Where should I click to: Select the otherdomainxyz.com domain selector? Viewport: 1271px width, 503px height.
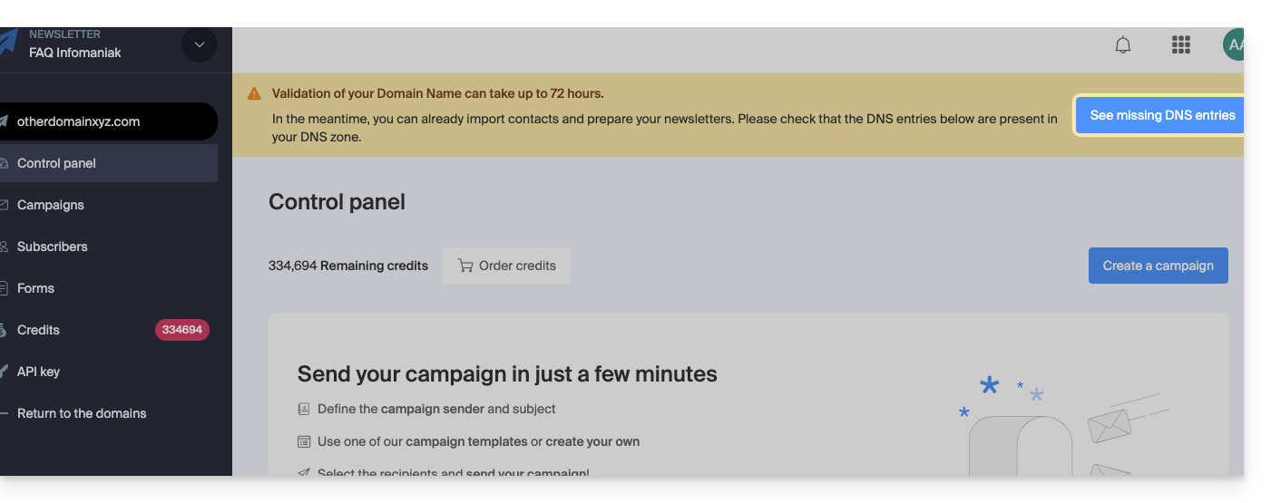pyautogui.click(x=107, y=121)
